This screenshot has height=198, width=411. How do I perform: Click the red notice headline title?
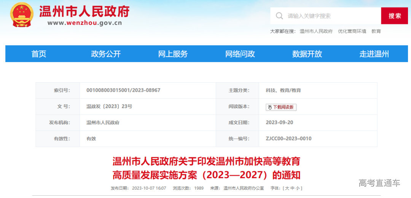(x=206, y=168)
